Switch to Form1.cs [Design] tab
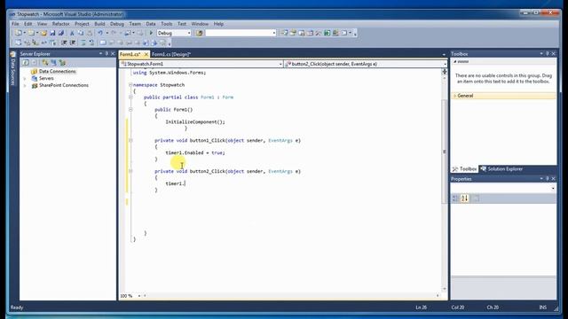The height and width of the screenshot is (319, 568). pos(171,54)
